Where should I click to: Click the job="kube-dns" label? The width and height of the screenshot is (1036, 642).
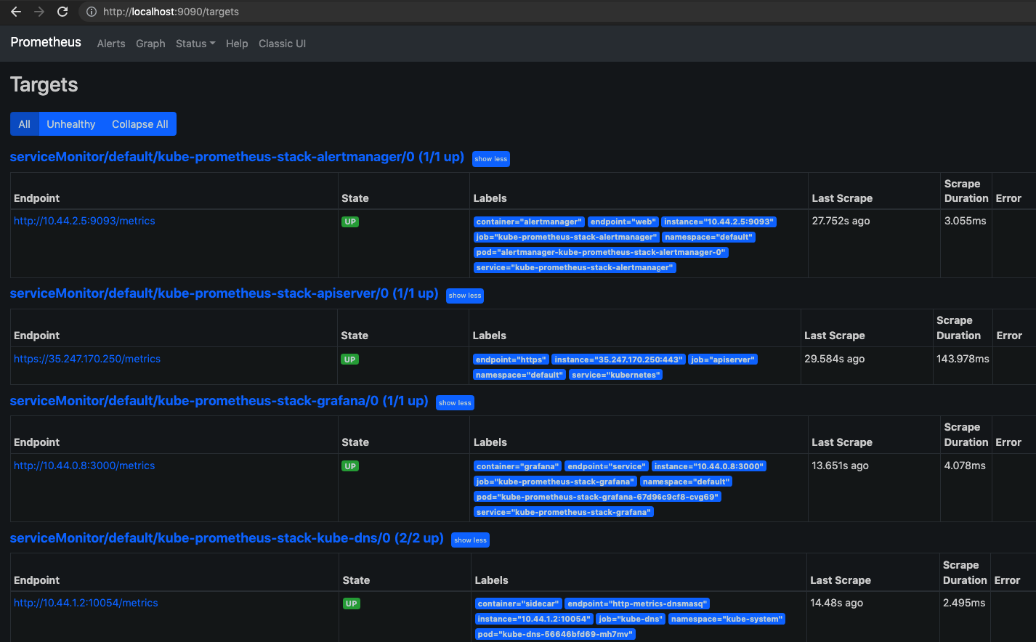631,619
